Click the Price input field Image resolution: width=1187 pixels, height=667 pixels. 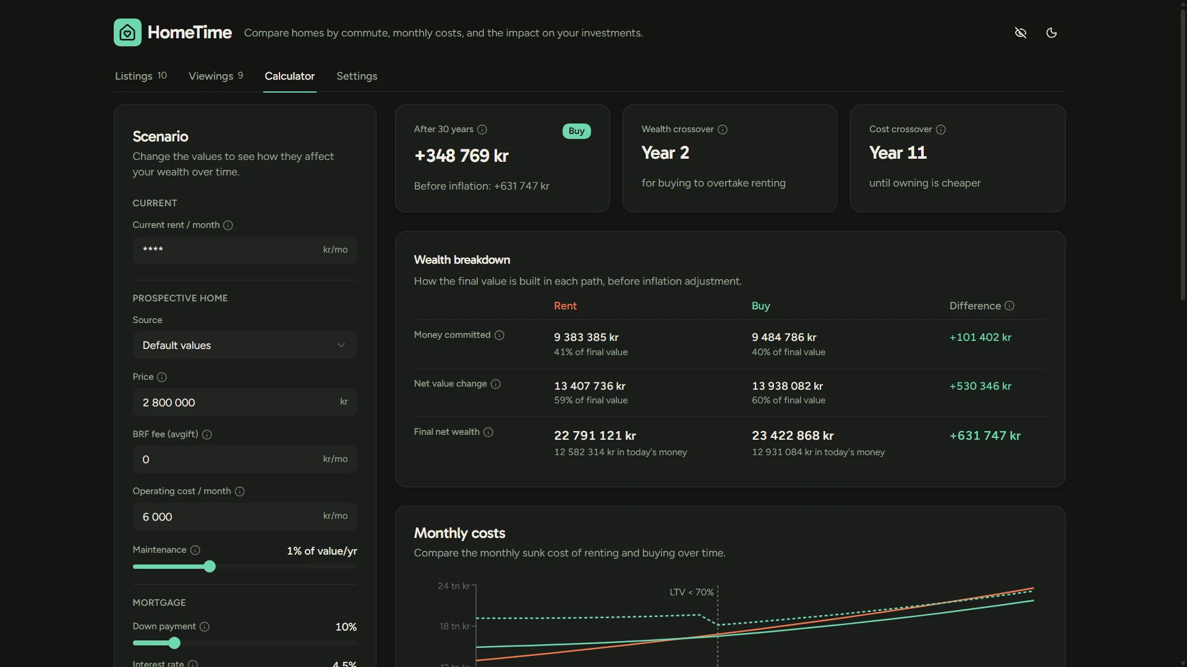coord(245,402)
